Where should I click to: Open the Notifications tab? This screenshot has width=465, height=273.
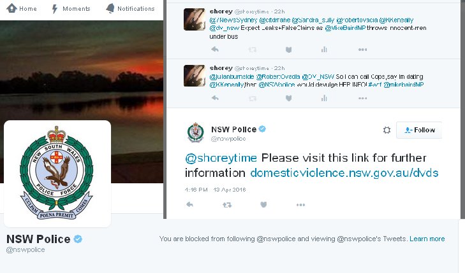click(x=131, y=8)
